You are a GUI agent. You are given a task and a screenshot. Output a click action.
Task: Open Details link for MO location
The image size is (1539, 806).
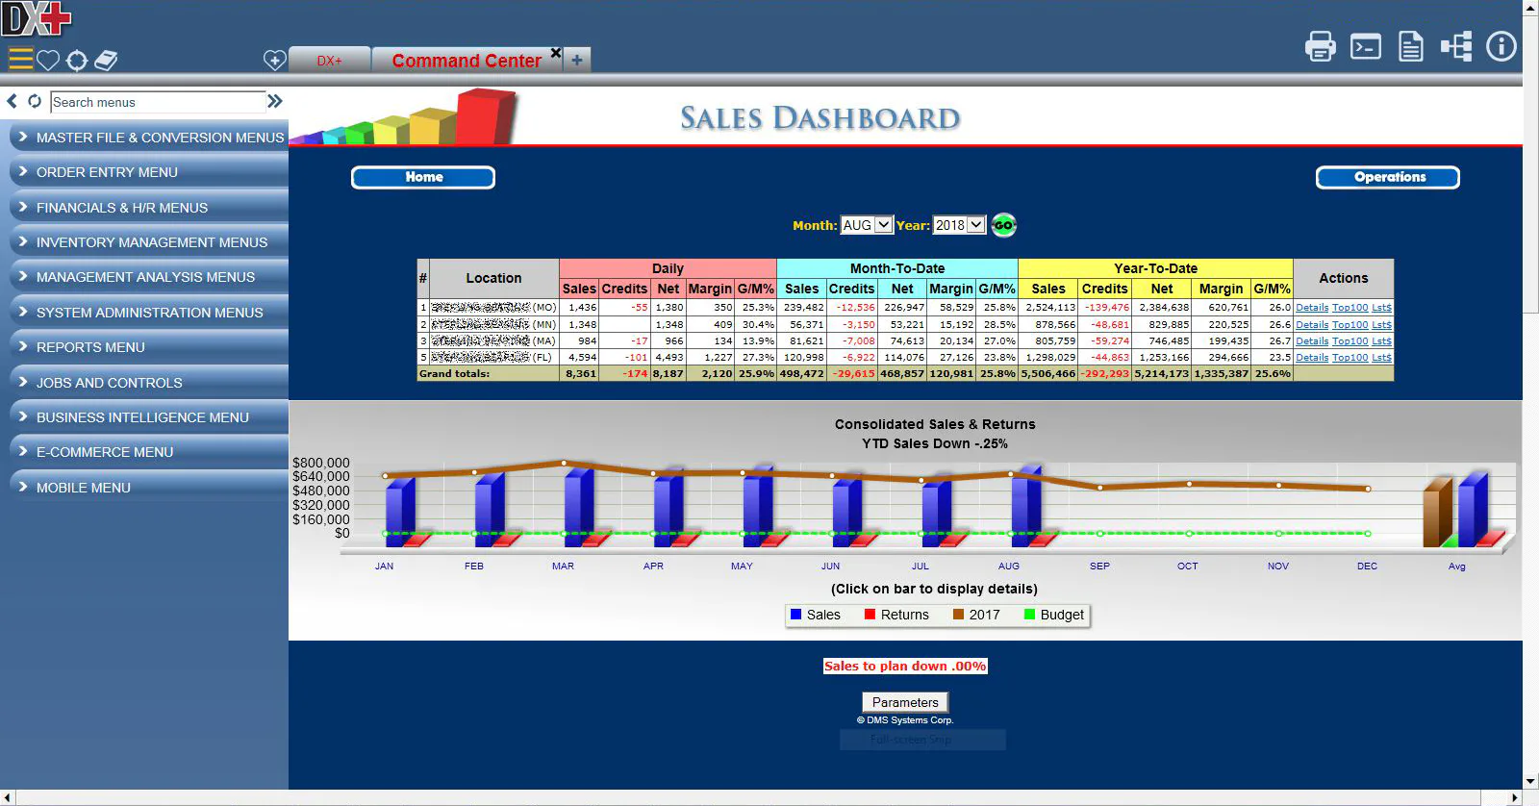(1312, 308)
